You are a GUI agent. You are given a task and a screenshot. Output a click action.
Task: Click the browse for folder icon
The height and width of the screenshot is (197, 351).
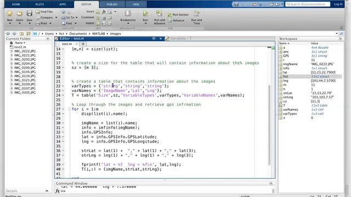(28, 33)
